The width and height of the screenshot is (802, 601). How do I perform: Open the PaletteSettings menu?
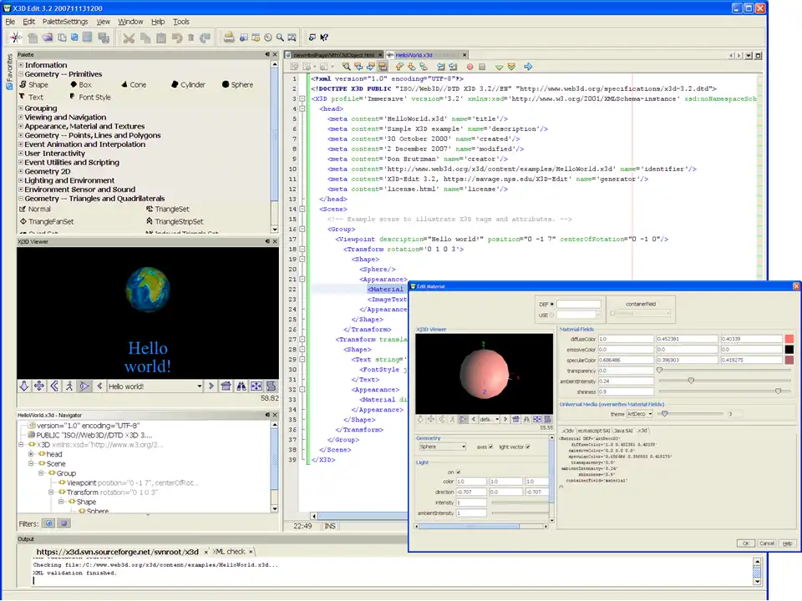65,21
